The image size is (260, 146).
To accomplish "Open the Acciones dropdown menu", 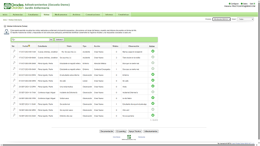I will (x=60, y=40).
